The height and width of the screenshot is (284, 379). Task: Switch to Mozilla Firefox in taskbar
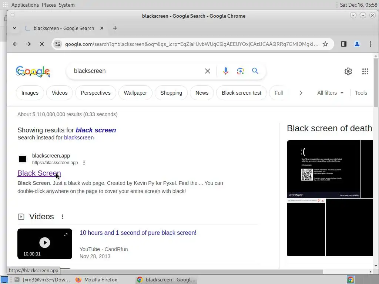(96, 280)
